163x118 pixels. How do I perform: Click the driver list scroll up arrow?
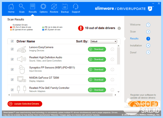pos(118,46)
